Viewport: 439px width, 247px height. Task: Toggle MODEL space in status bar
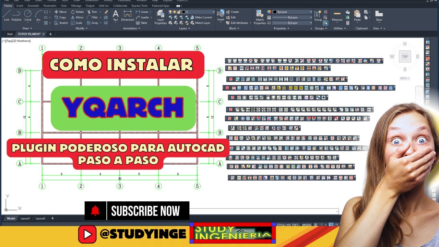(307, 225)
